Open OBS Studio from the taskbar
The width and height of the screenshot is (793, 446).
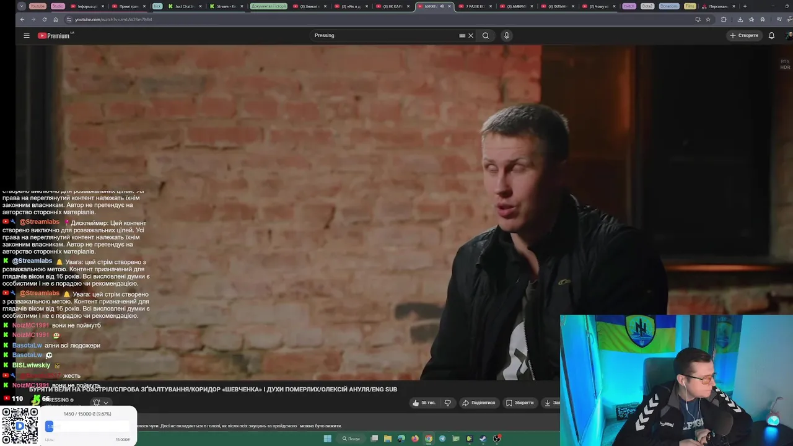click(497, 439)
